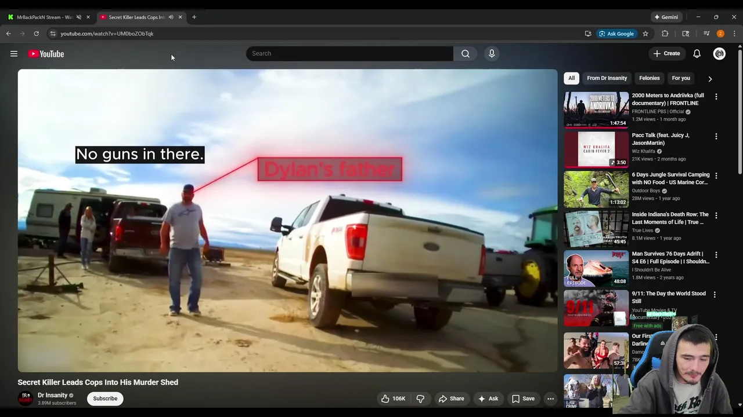
Task: Go to YouTube home via logo
Action: [46, 54]
